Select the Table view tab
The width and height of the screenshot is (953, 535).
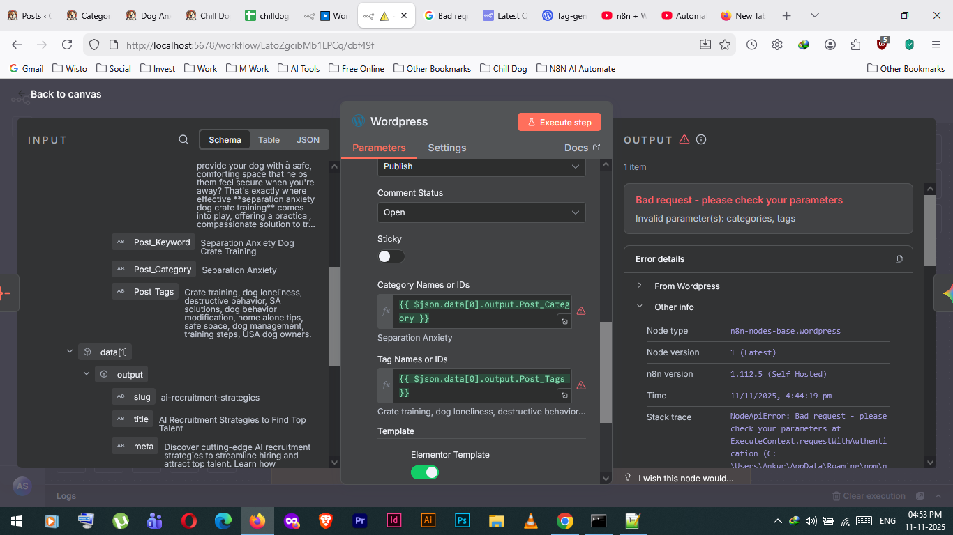tap(269, 139)
